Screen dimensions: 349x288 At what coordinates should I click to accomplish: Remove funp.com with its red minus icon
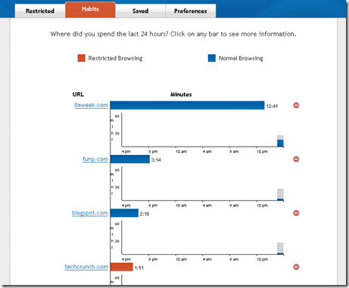point(296,159)
